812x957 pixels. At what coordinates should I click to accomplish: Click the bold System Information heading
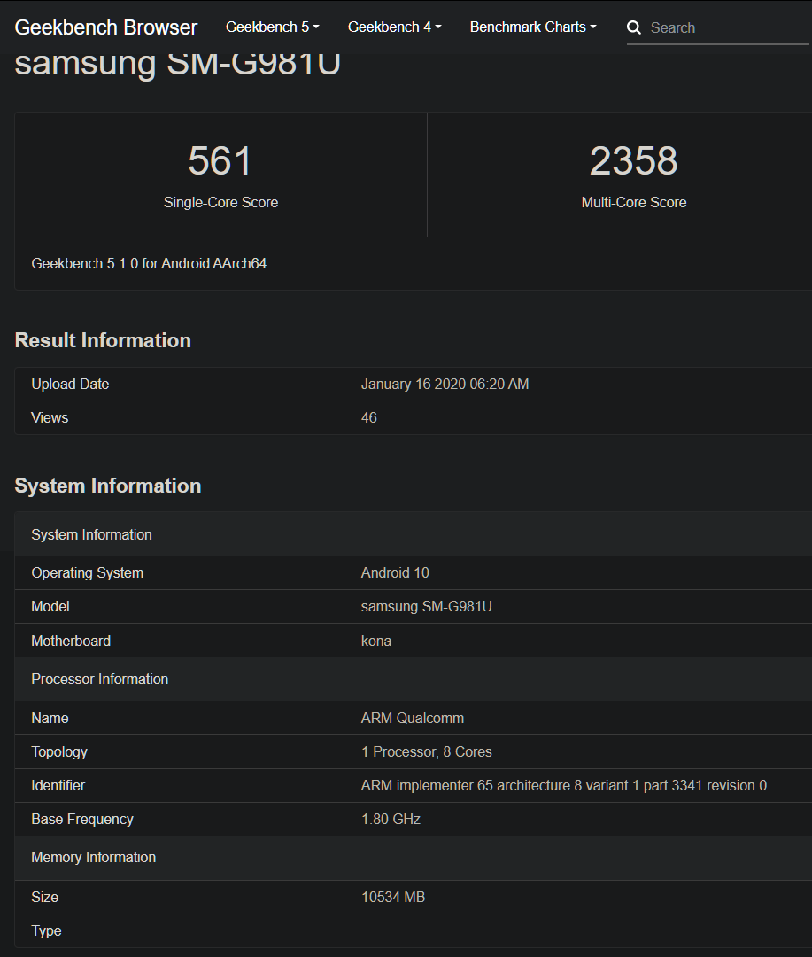(108, 486)
